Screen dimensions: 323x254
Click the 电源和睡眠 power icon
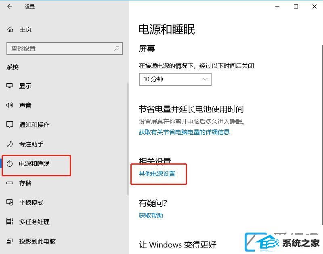click(9, 164)
